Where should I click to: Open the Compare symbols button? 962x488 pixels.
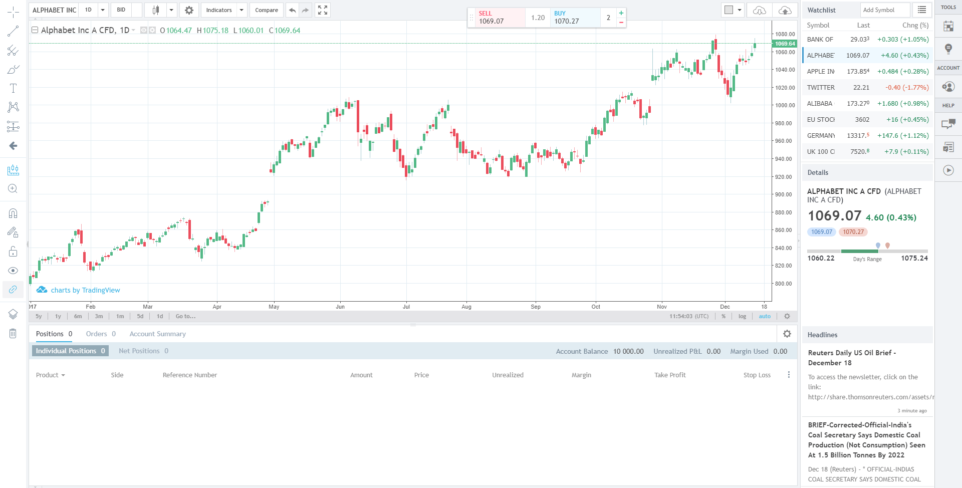[267, 10]
